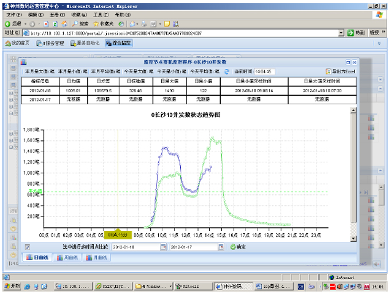Click the 2012-01-18 row cell in table
The width and height of the screenshot is (390, 294).
(40, 91)
